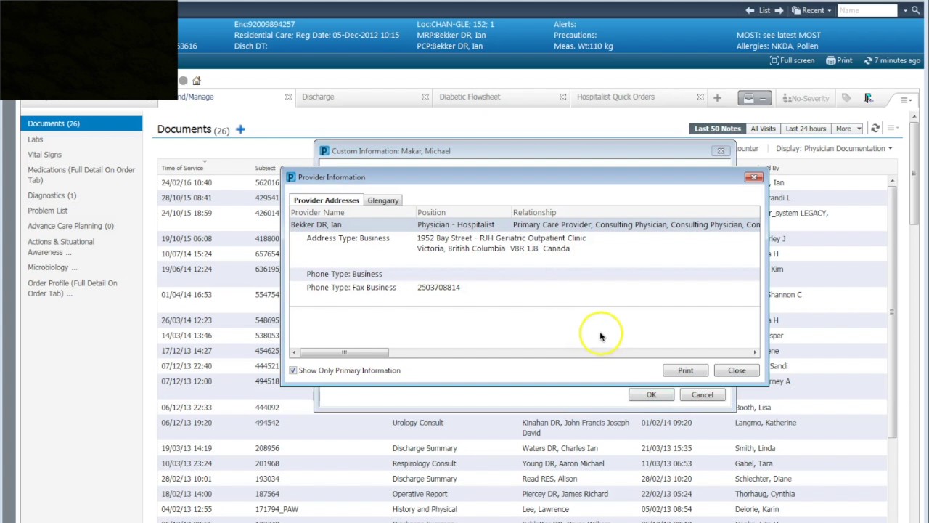Open Display: Physician Documentation dropdown
929x523 pixels.
(834, 148)
